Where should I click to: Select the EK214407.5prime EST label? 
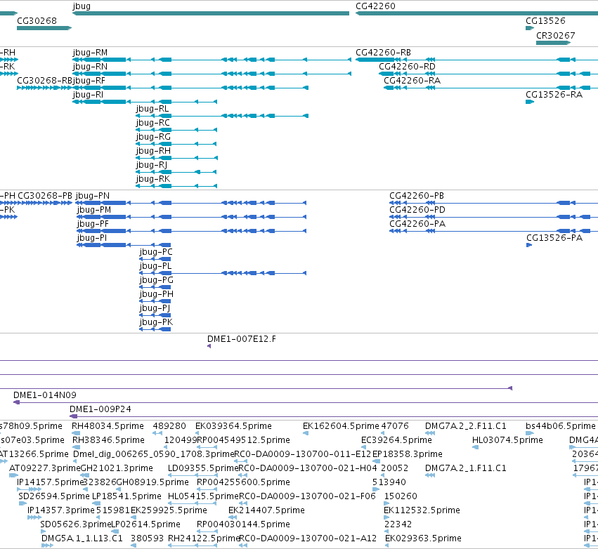[266, 510]
